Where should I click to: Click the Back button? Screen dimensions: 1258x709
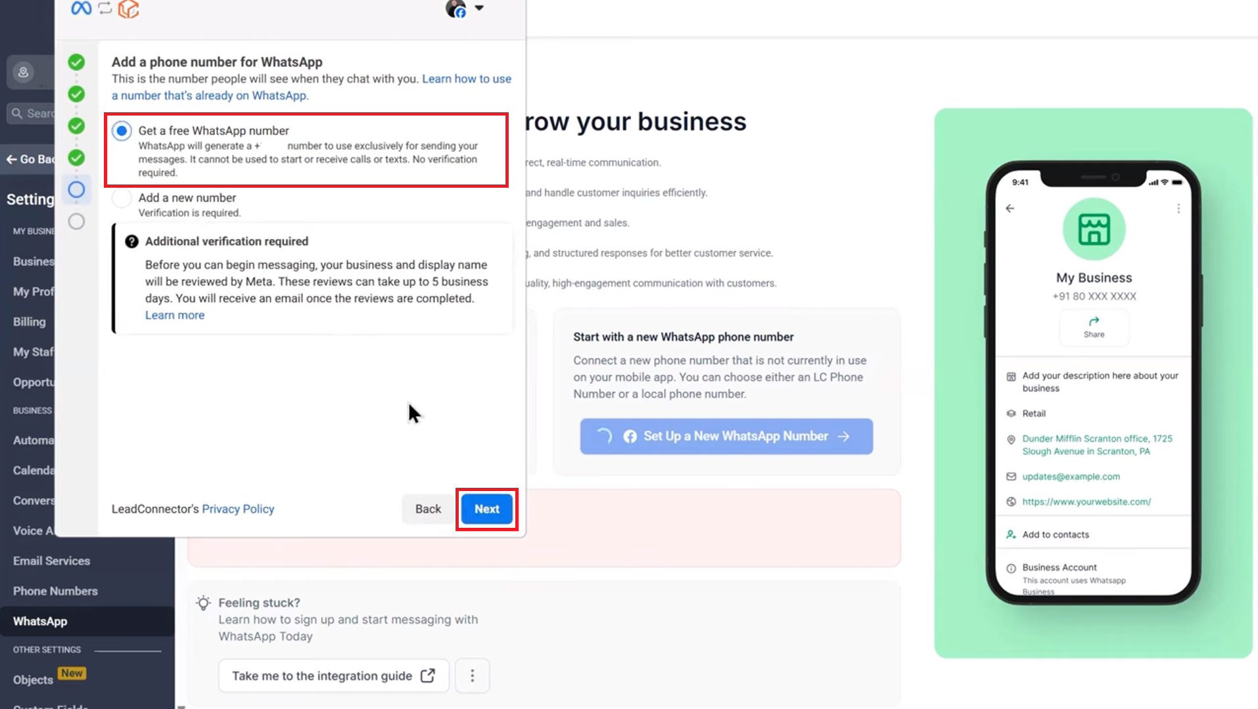coord(428,509)
